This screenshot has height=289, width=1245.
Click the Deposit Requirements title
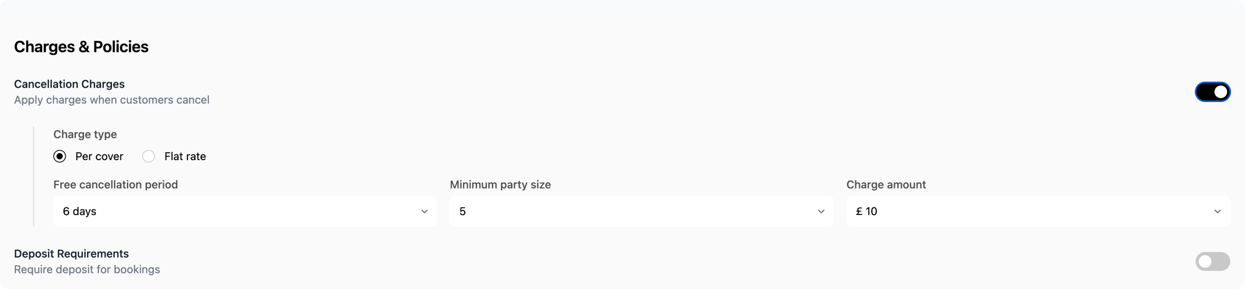[71, 254]
